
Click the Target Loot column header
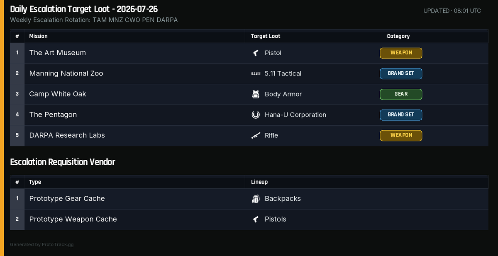pos(266,36)
